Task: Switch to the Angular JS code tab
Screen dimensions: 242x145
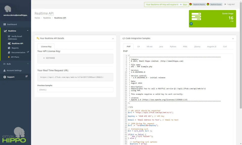Action: pos(211,46)
